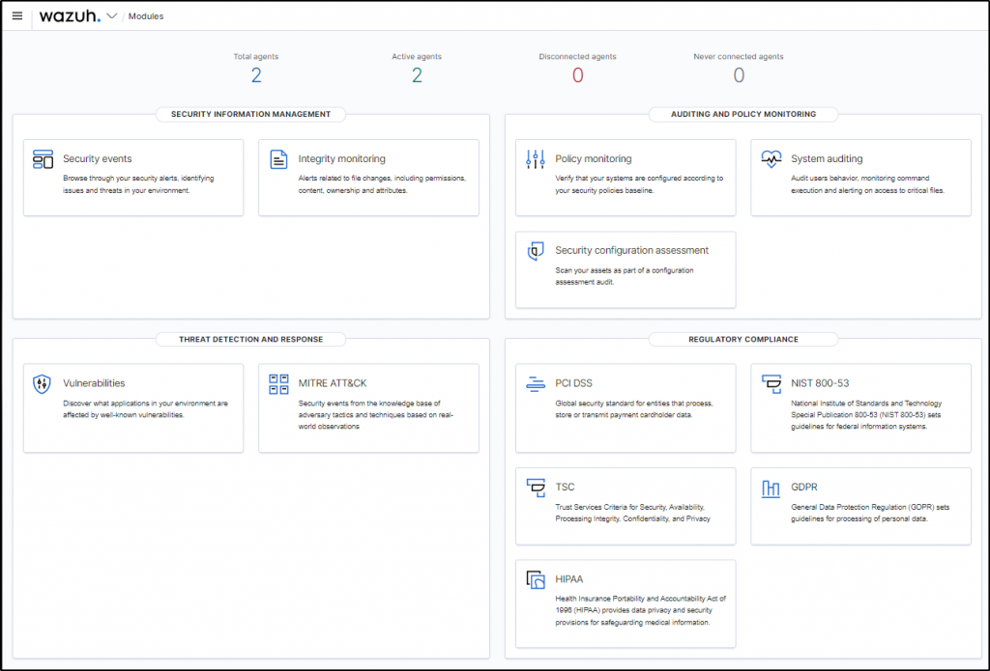This screenshot has width=990, height=671.
Task: Expand the Wazuh dropdown chevron
Action: tap(112, 15)
